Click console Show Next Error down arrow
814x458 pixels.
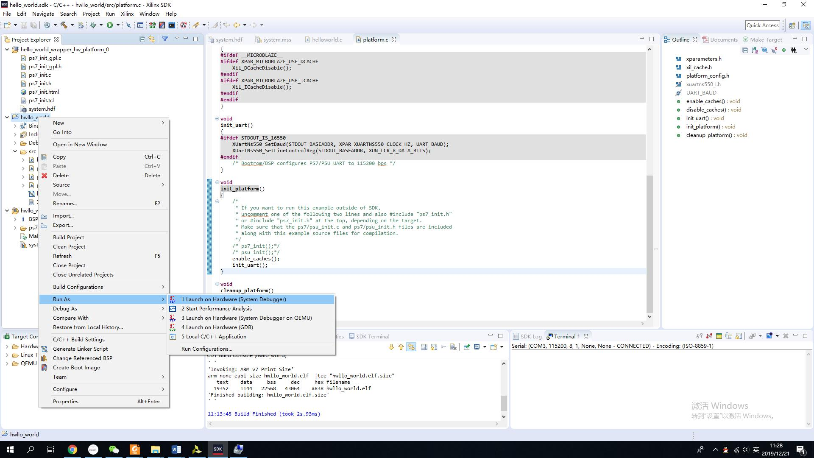(391, 347)
